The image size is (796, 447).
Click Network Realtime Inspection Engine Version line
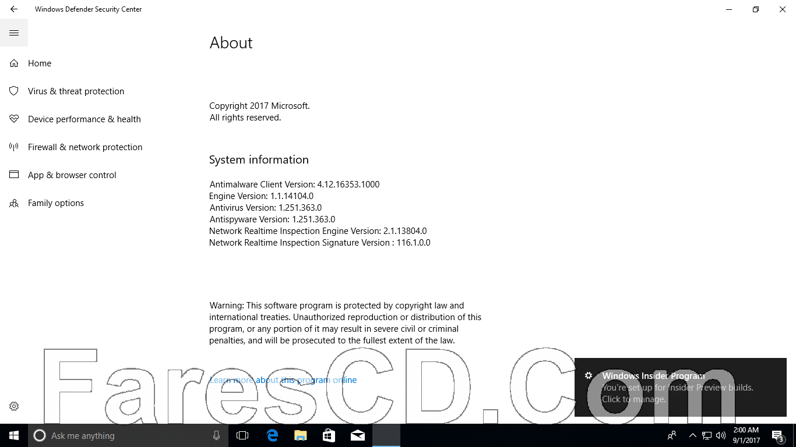coord(318,231)
